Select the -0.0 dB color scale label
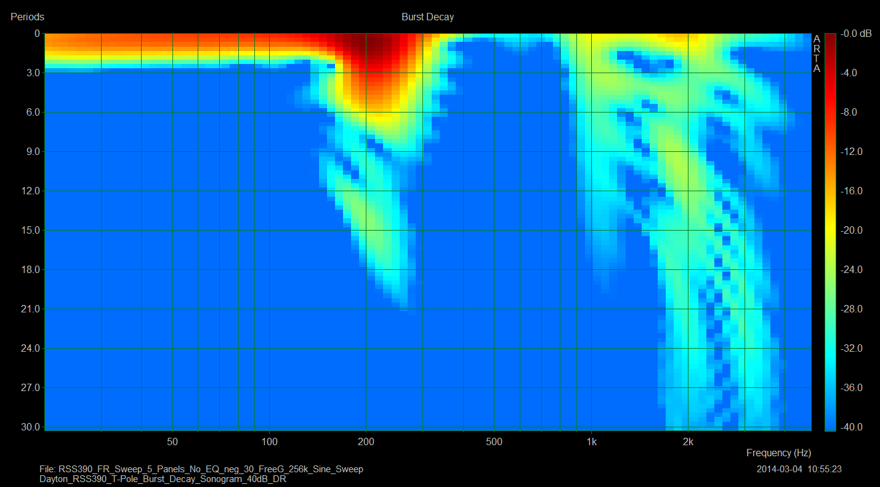The image size is (880, 487). [856, 34]
